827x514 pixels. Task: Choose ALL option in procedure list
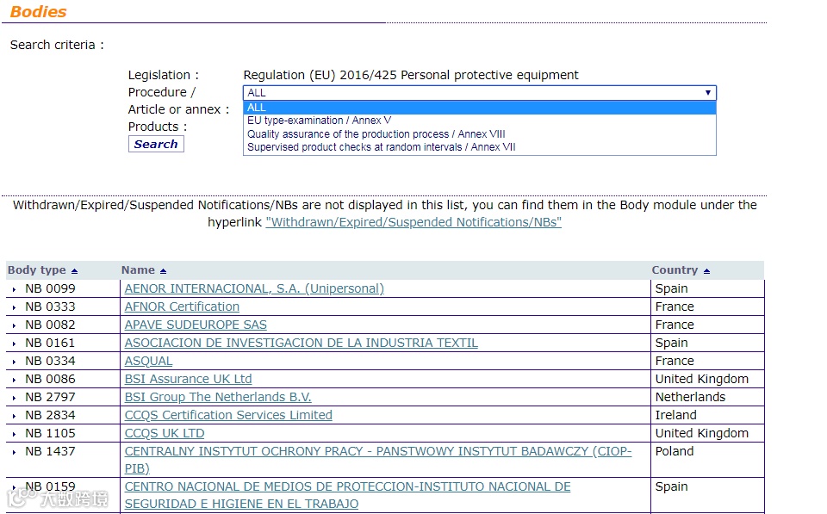click(x=480, y=108)
